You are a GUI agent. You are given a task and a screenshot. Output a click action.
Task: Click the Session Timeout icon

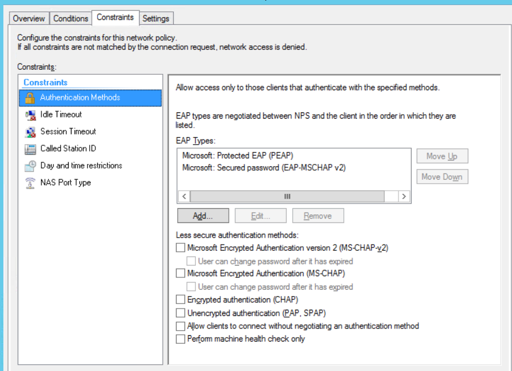pyautogui.click(x=30, y=132)
